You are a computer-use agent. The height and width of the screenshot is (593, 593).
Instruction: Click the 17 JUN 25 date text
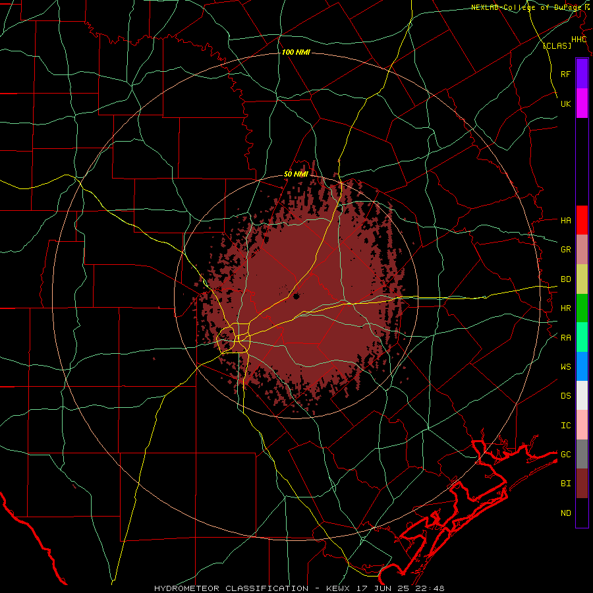point(383,588)
